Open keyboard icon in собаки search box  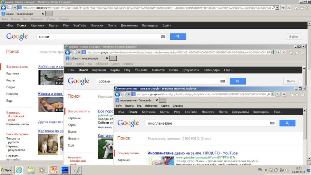pyautogui.click(x=223, y=81)
